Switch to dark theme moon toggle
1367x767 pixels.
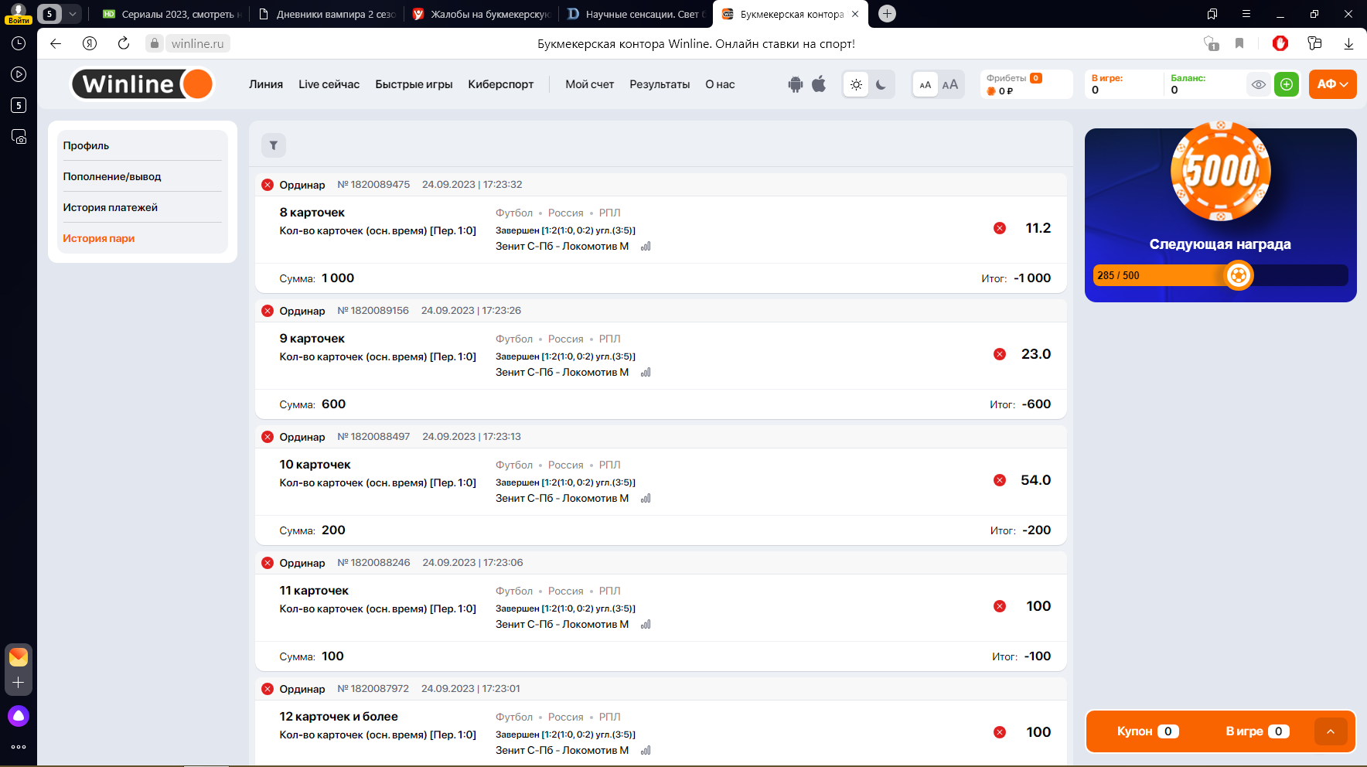(x=881, y=85)
